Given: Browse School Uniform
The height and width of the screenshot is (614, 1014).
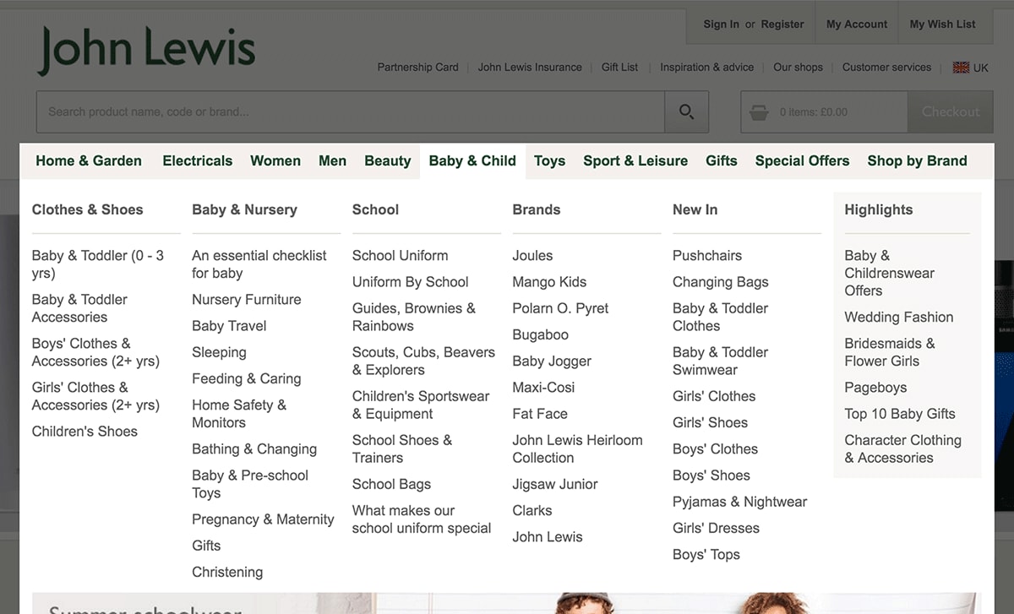Looking at the screenshot, I should [x=401, y=256].
